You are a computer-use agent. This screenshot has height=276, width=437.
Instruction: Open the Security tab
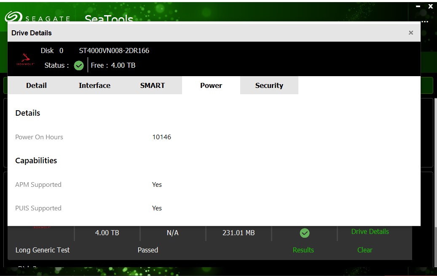[x=269, y=85]
